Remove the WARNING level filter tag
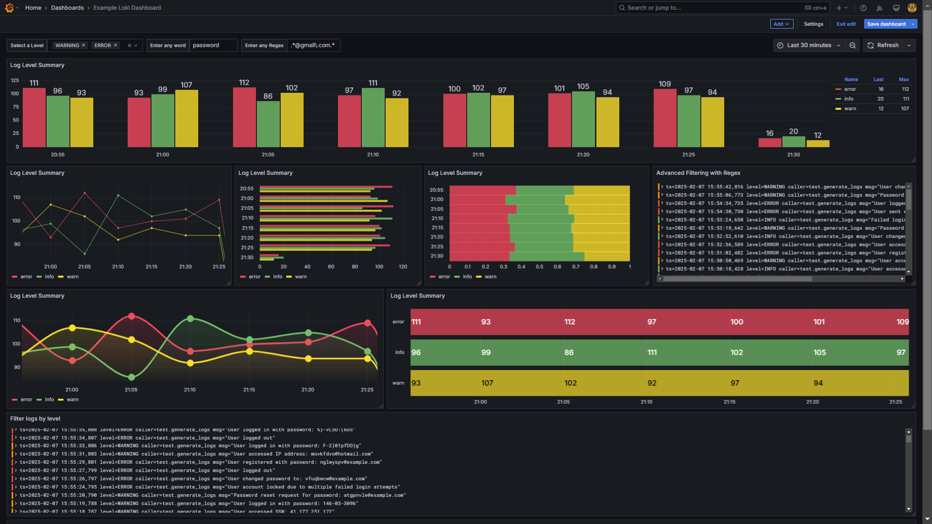932x524 pixels. click(x=84, y=45)
